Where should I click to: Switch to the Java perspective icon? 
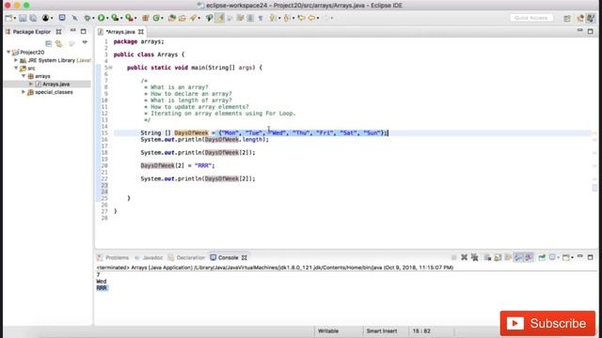[591, 19]
